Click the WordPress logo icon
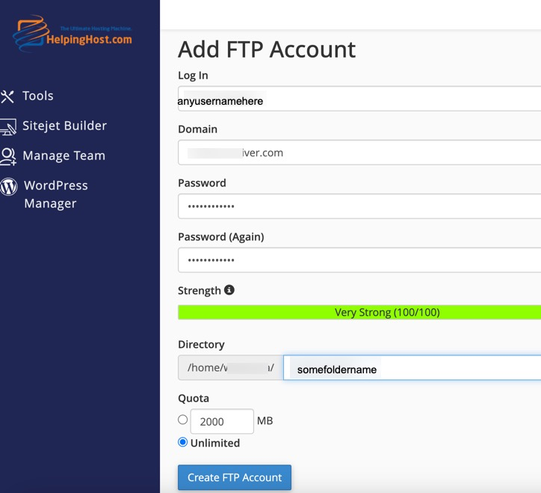 pos(9,186)
